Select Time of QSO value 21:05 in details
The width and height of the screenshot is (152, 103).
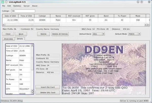click(x=25, y=51)
